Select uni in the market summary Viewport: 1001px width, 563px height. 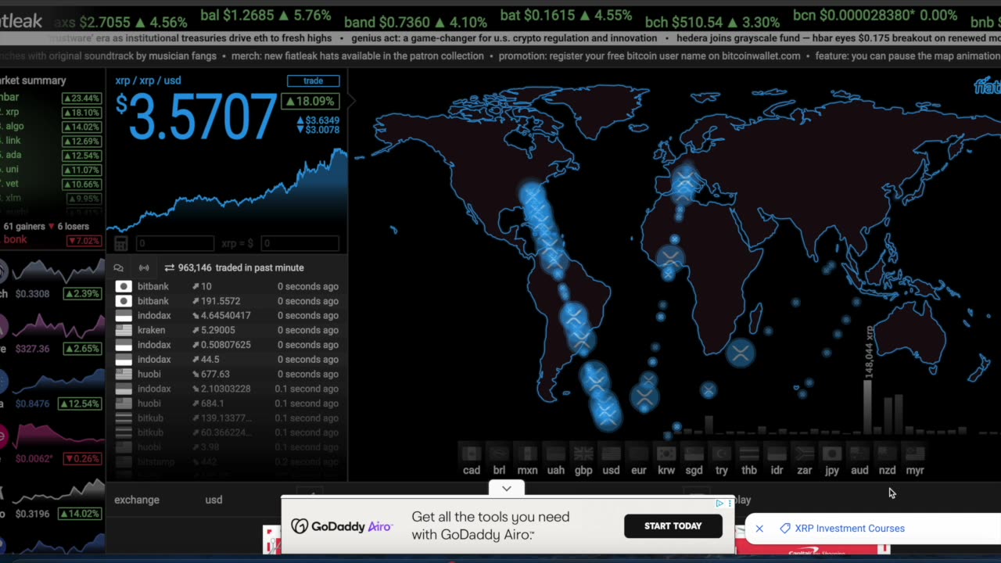pyautogui.click(x=51, y=170)
